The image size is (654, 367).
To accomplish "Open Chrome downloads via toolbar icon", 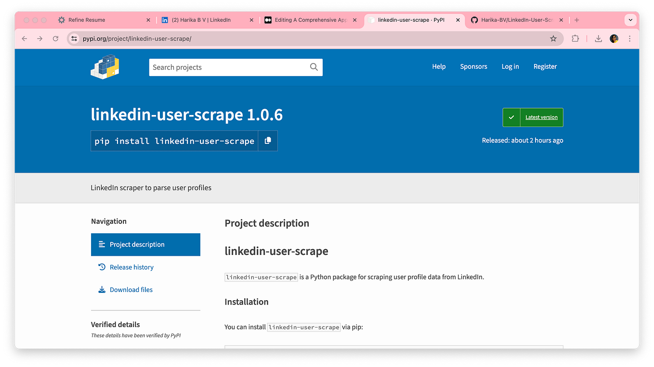I will [x=598, y=38].
